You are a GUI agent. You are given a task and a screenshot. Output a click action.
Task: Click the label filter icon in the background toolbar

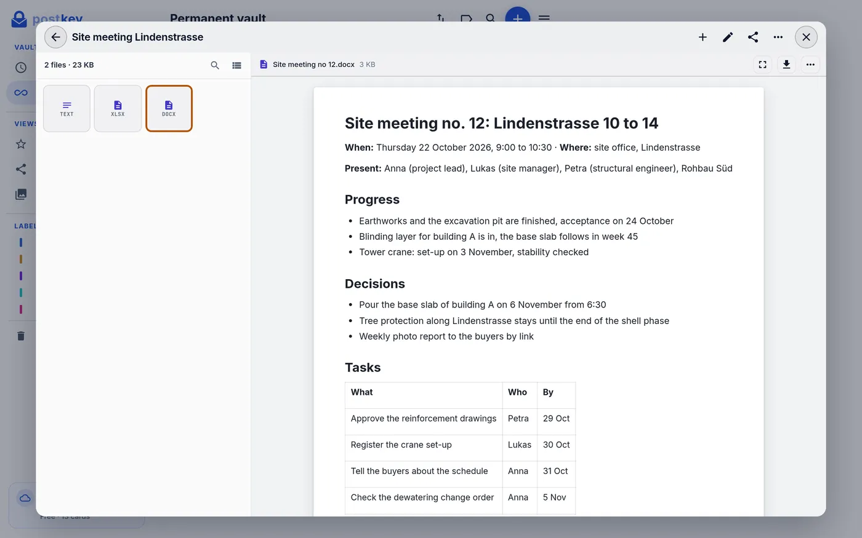(466, 18)
